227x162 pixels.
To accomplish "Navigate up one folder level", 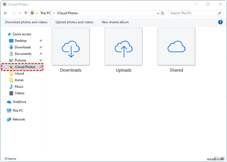I will click(x=25, y=13).
